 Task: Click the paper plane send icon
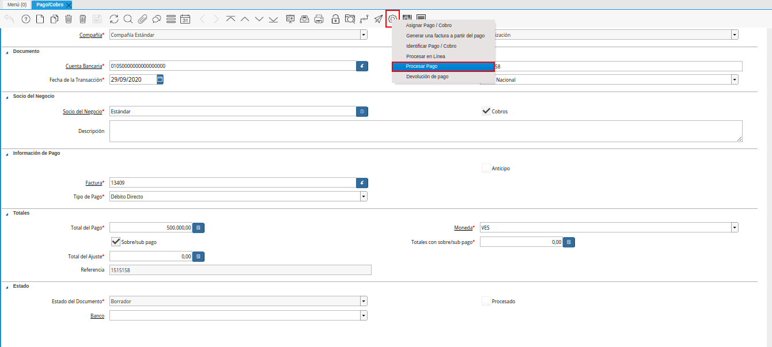point(378,19)
